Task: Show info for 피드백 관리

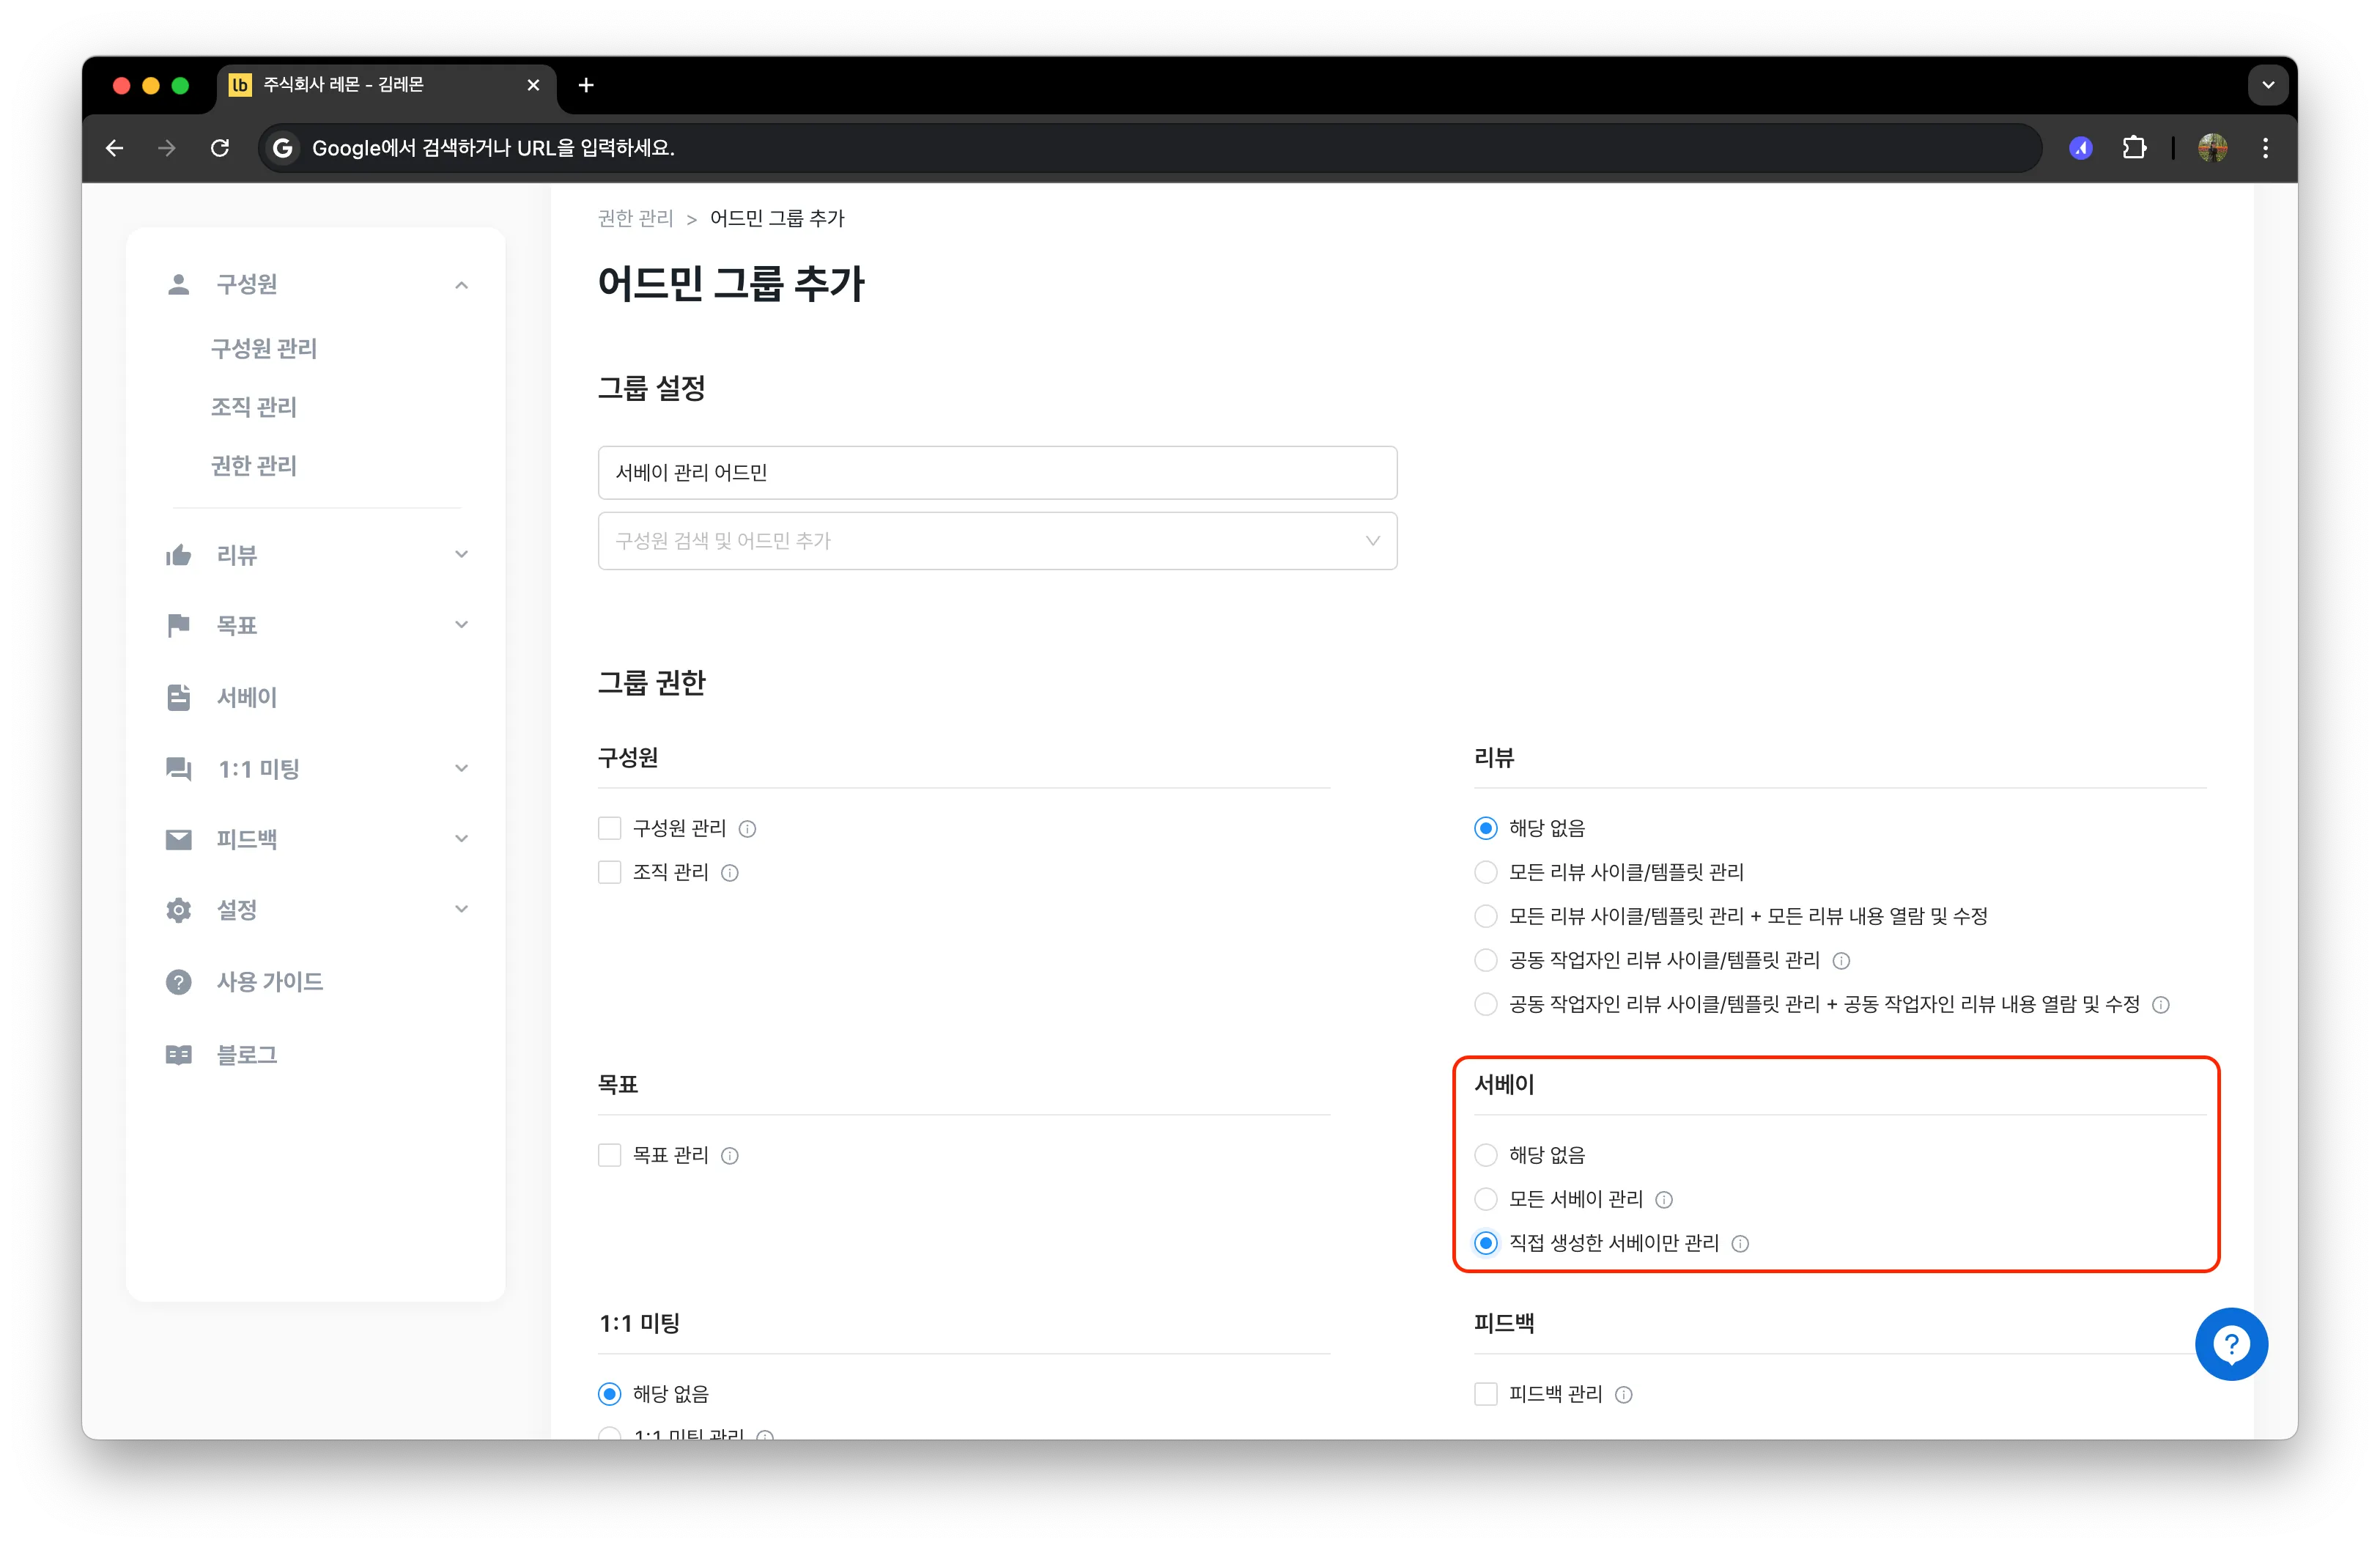Action: (1624, 1395)
